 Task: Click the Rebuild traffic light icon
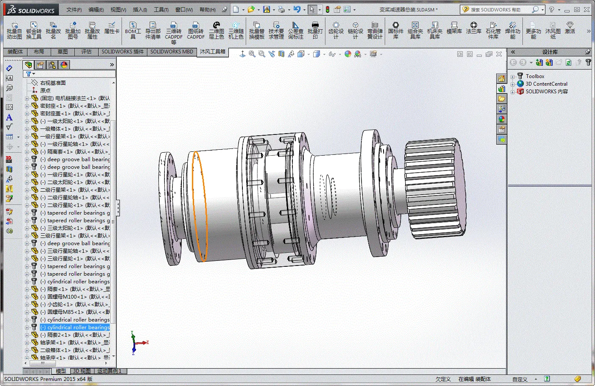328,9
